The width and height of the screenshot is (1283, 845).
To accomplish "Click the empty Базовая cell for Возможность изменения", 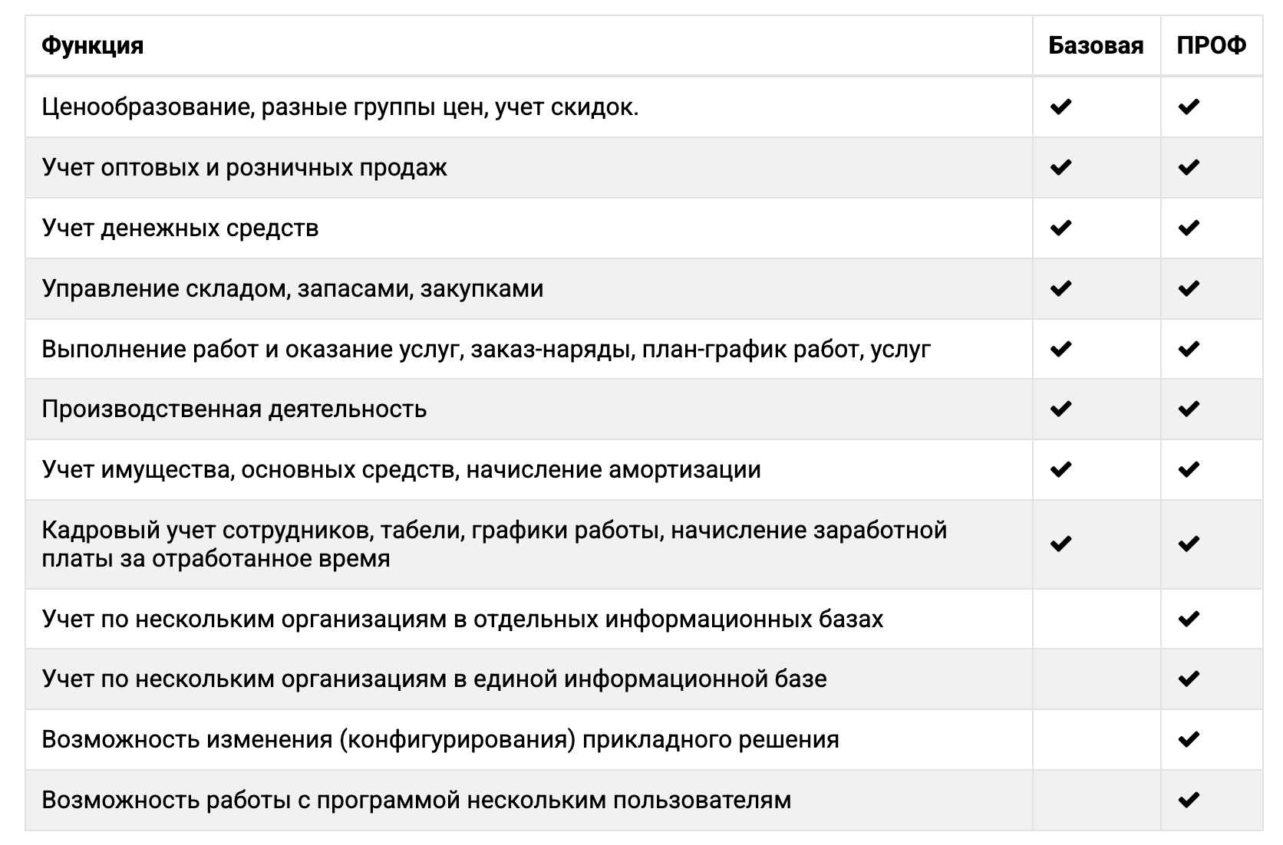I will point(1096,739).
